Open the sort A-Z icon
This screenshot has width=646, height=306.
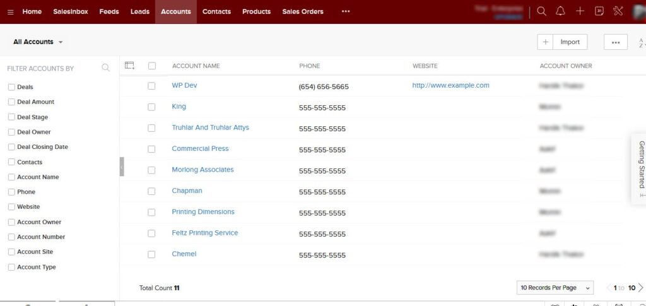[x=642, y=42]
